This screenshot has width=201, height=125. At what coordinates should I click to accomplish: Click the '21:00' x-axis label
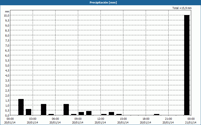(168, 119)
